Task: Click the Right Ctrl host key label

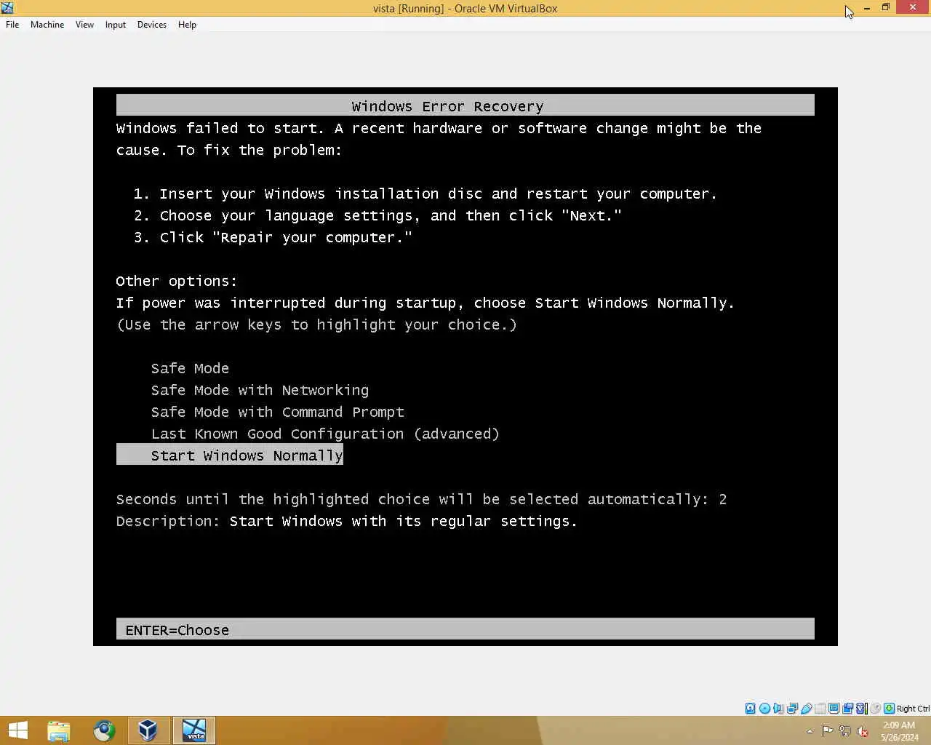Action: [913, 709]
